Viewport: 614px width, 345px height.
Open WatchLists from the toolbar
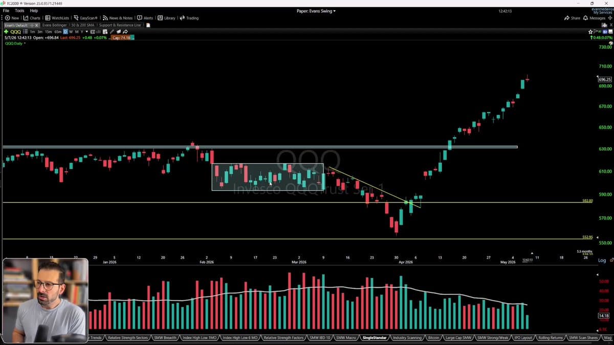coord(57,18)
